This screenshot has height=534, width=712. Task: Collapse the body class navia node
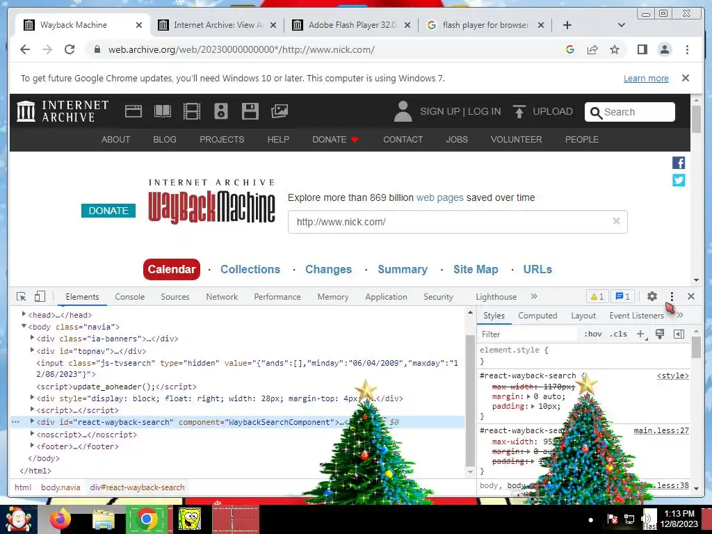[x=24, y=326]
